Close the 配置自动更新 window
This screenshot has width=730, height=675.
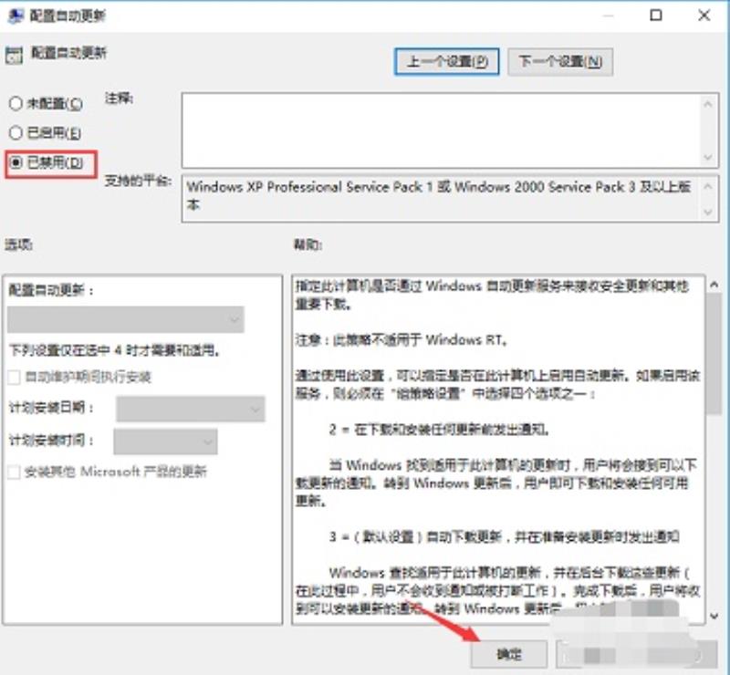[x=704, y=16]
